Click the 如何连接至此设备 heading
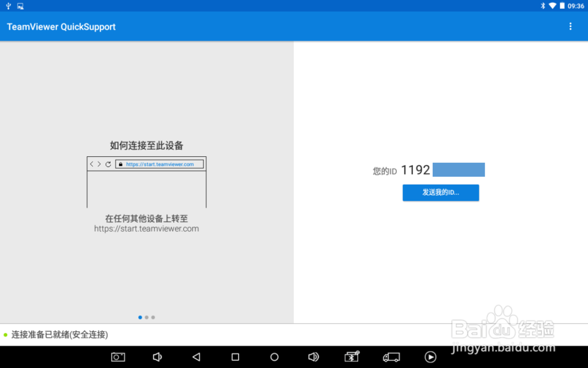The height and width of the screenshot is (368, 588). [x=146, y=145]
